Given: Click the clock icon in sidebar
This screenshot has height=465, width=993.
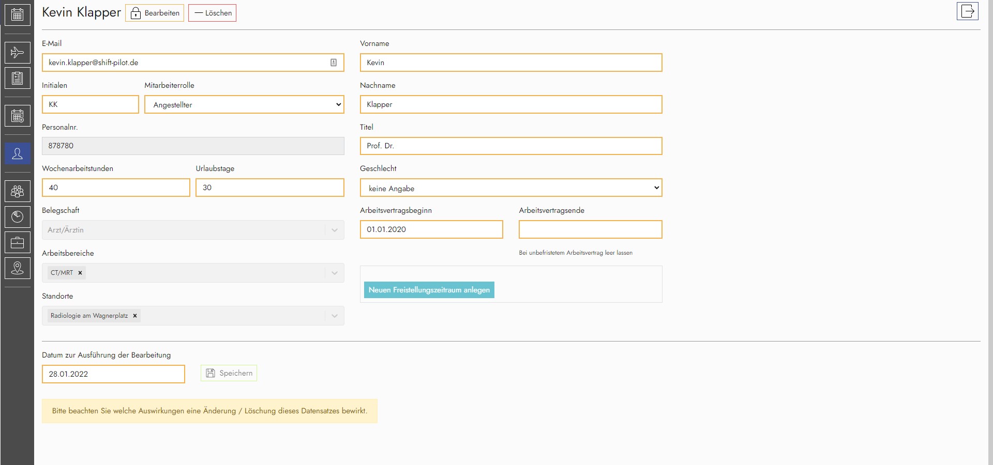Looking at the screenshot, I should tap(17, 217).
